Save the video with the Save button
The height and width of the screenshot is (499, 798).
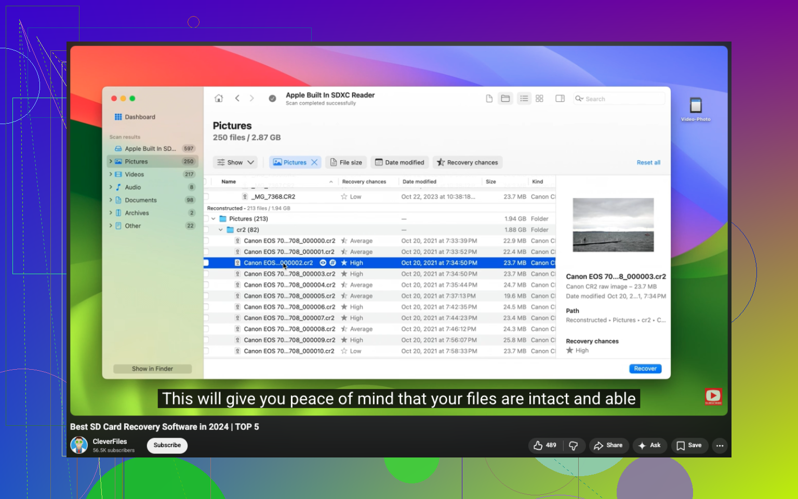(689, 446)
